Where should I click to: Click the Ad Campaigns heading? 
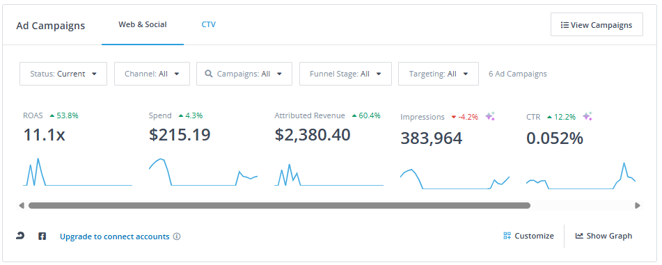pos(51,26)
